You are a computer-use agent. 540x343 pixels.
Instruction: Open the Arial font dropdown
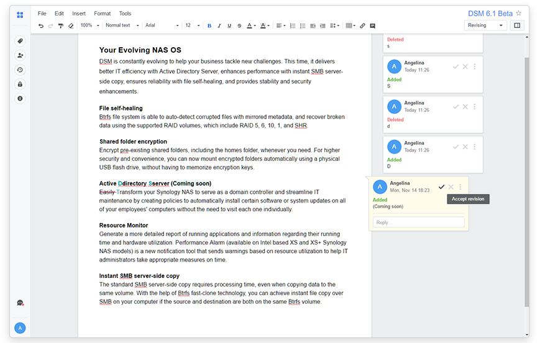162,25
